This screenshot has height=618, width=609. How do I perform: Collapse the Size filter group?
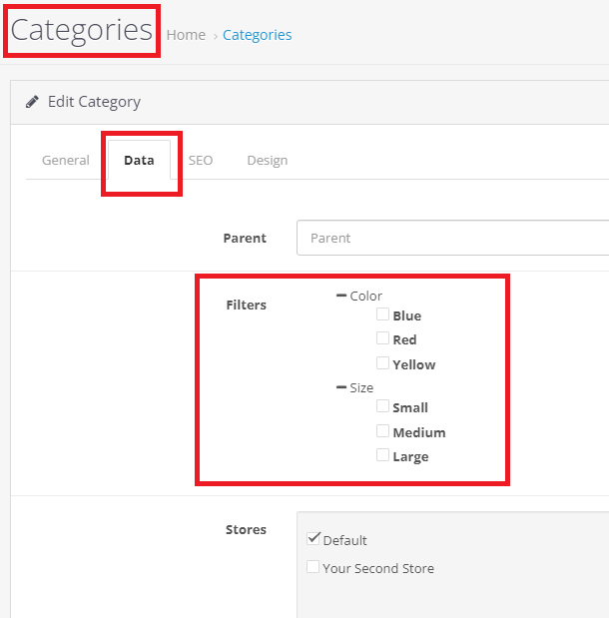(342, 387)
